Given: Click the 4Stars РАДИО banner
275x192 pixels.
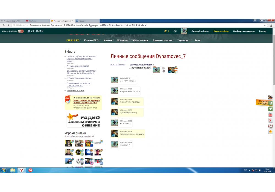Looking at the screenshot, I should (84, 120).
